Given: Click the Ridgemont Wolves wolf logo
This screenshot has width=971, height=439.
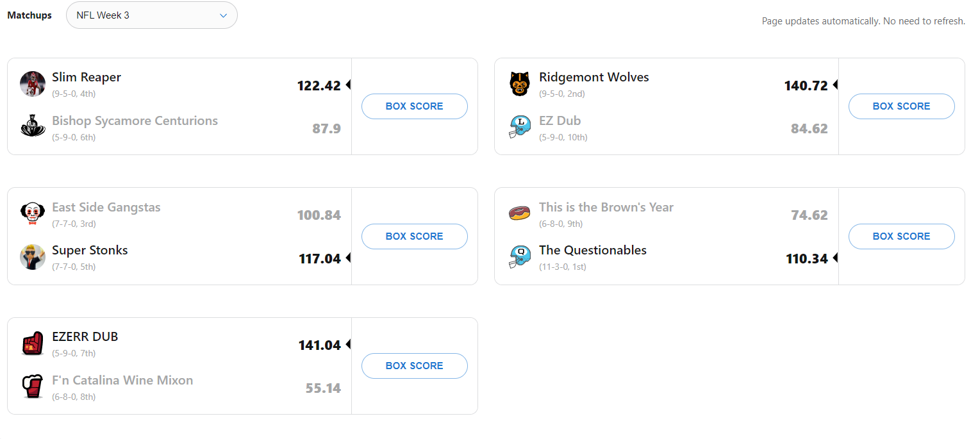Looking at the screenshot, I should click(520, 84).
